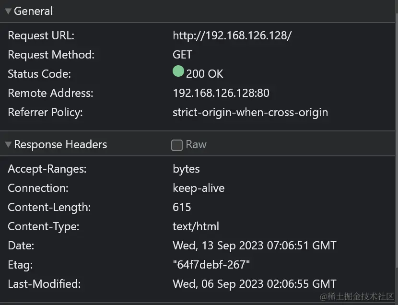Click the text/html Content-Type value
This screenshot has width=398, height=305.
point(196,226)
